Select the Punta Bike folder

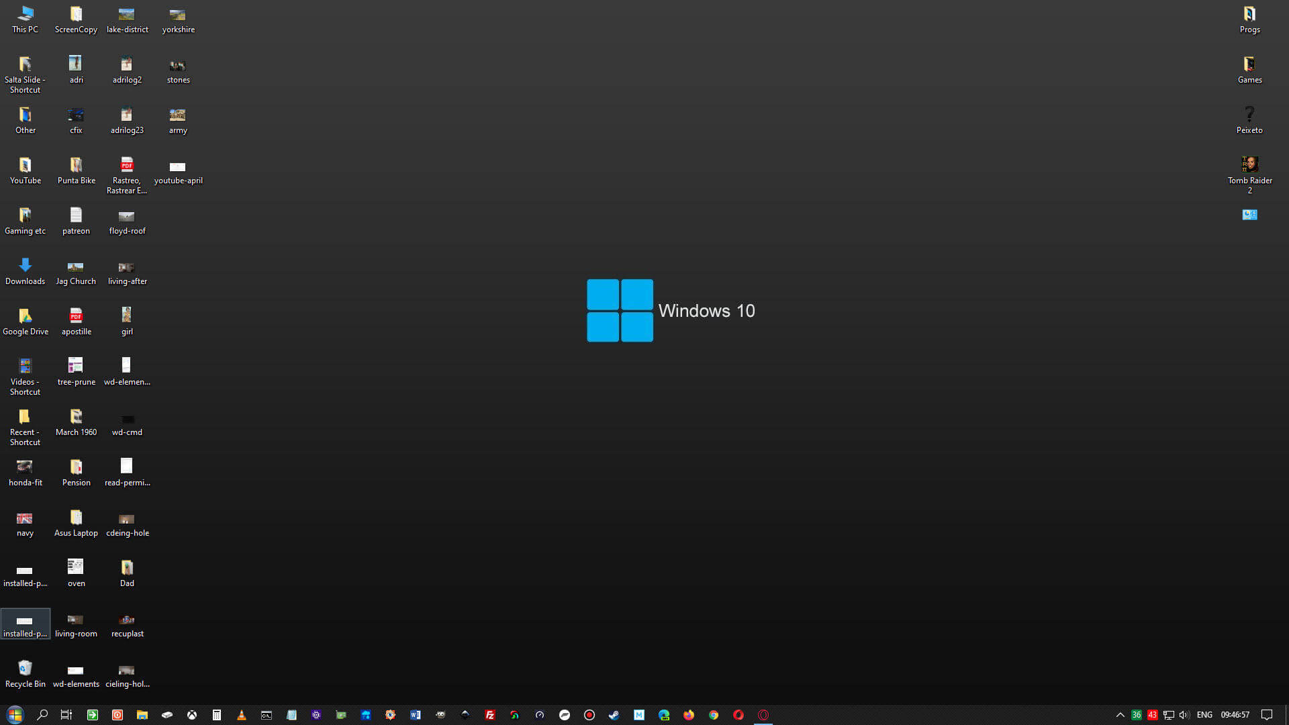tap(76, 171)
